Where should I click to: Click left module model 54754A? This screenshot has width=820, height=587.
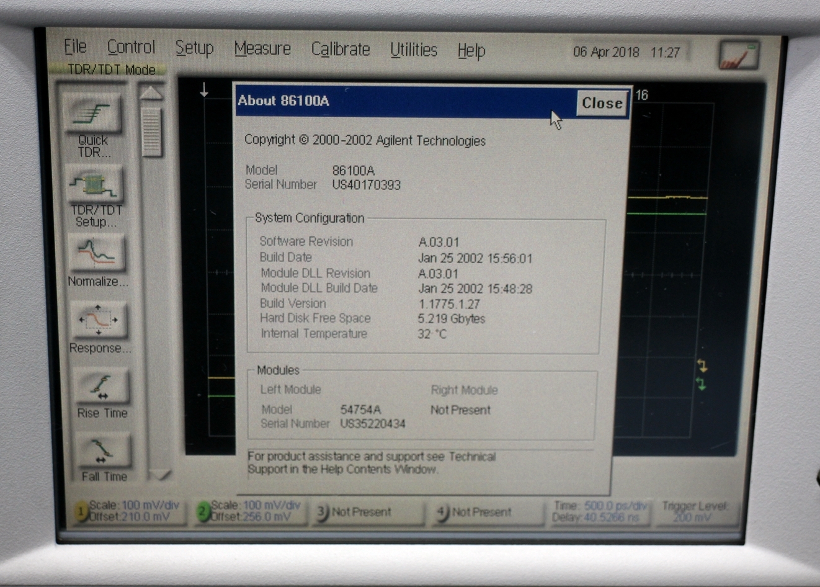coord(360,410)
